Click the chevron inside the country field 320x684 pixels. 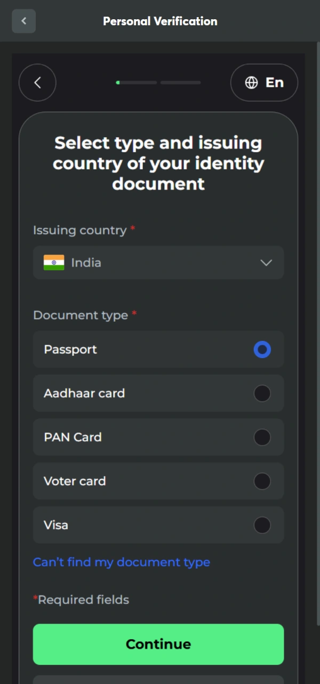(266, 262)
